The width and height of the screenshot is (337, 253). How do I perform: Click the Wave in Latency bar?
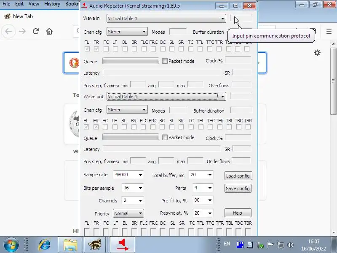[x=162, y=72]
